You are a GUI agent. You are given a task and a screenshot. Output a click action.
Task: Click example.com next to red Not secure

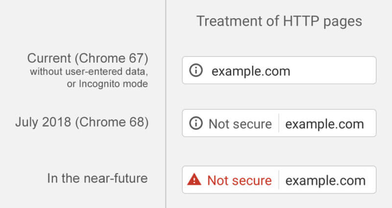pos(325,180)
